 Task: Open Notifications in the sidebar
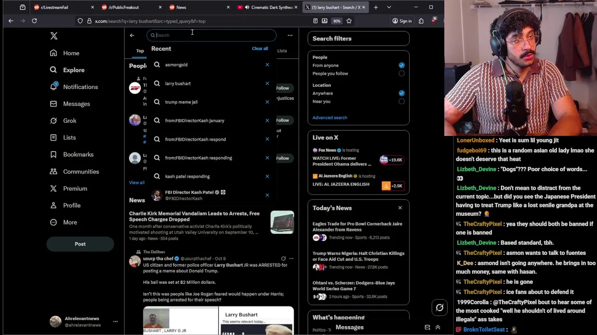[x=74, y=87]
